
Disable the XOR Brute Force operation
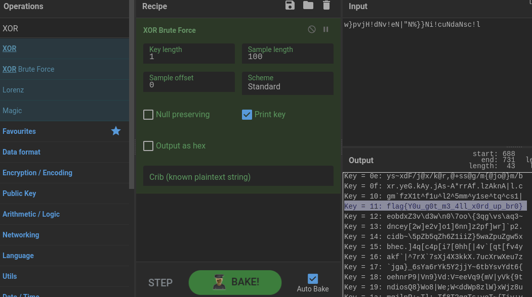point(312,30)
